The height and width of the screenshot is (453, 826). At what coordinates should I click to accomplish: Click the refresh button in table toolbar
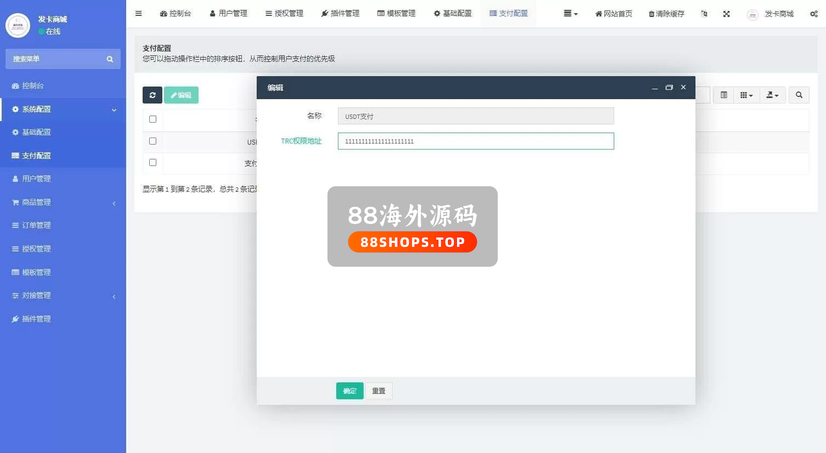[x=152, y=95]
